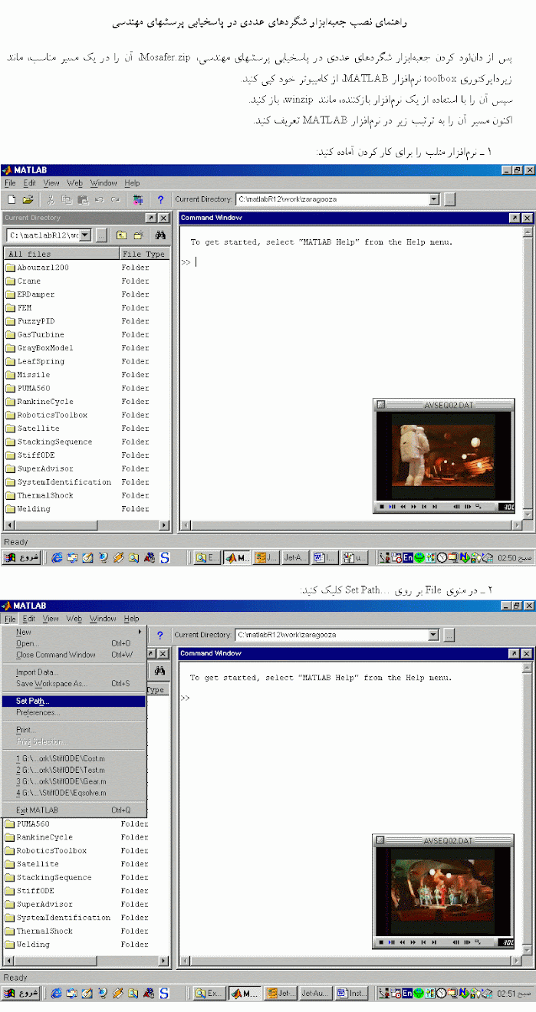Expand New submenu arrow in File menu

(x=140, y=632)
